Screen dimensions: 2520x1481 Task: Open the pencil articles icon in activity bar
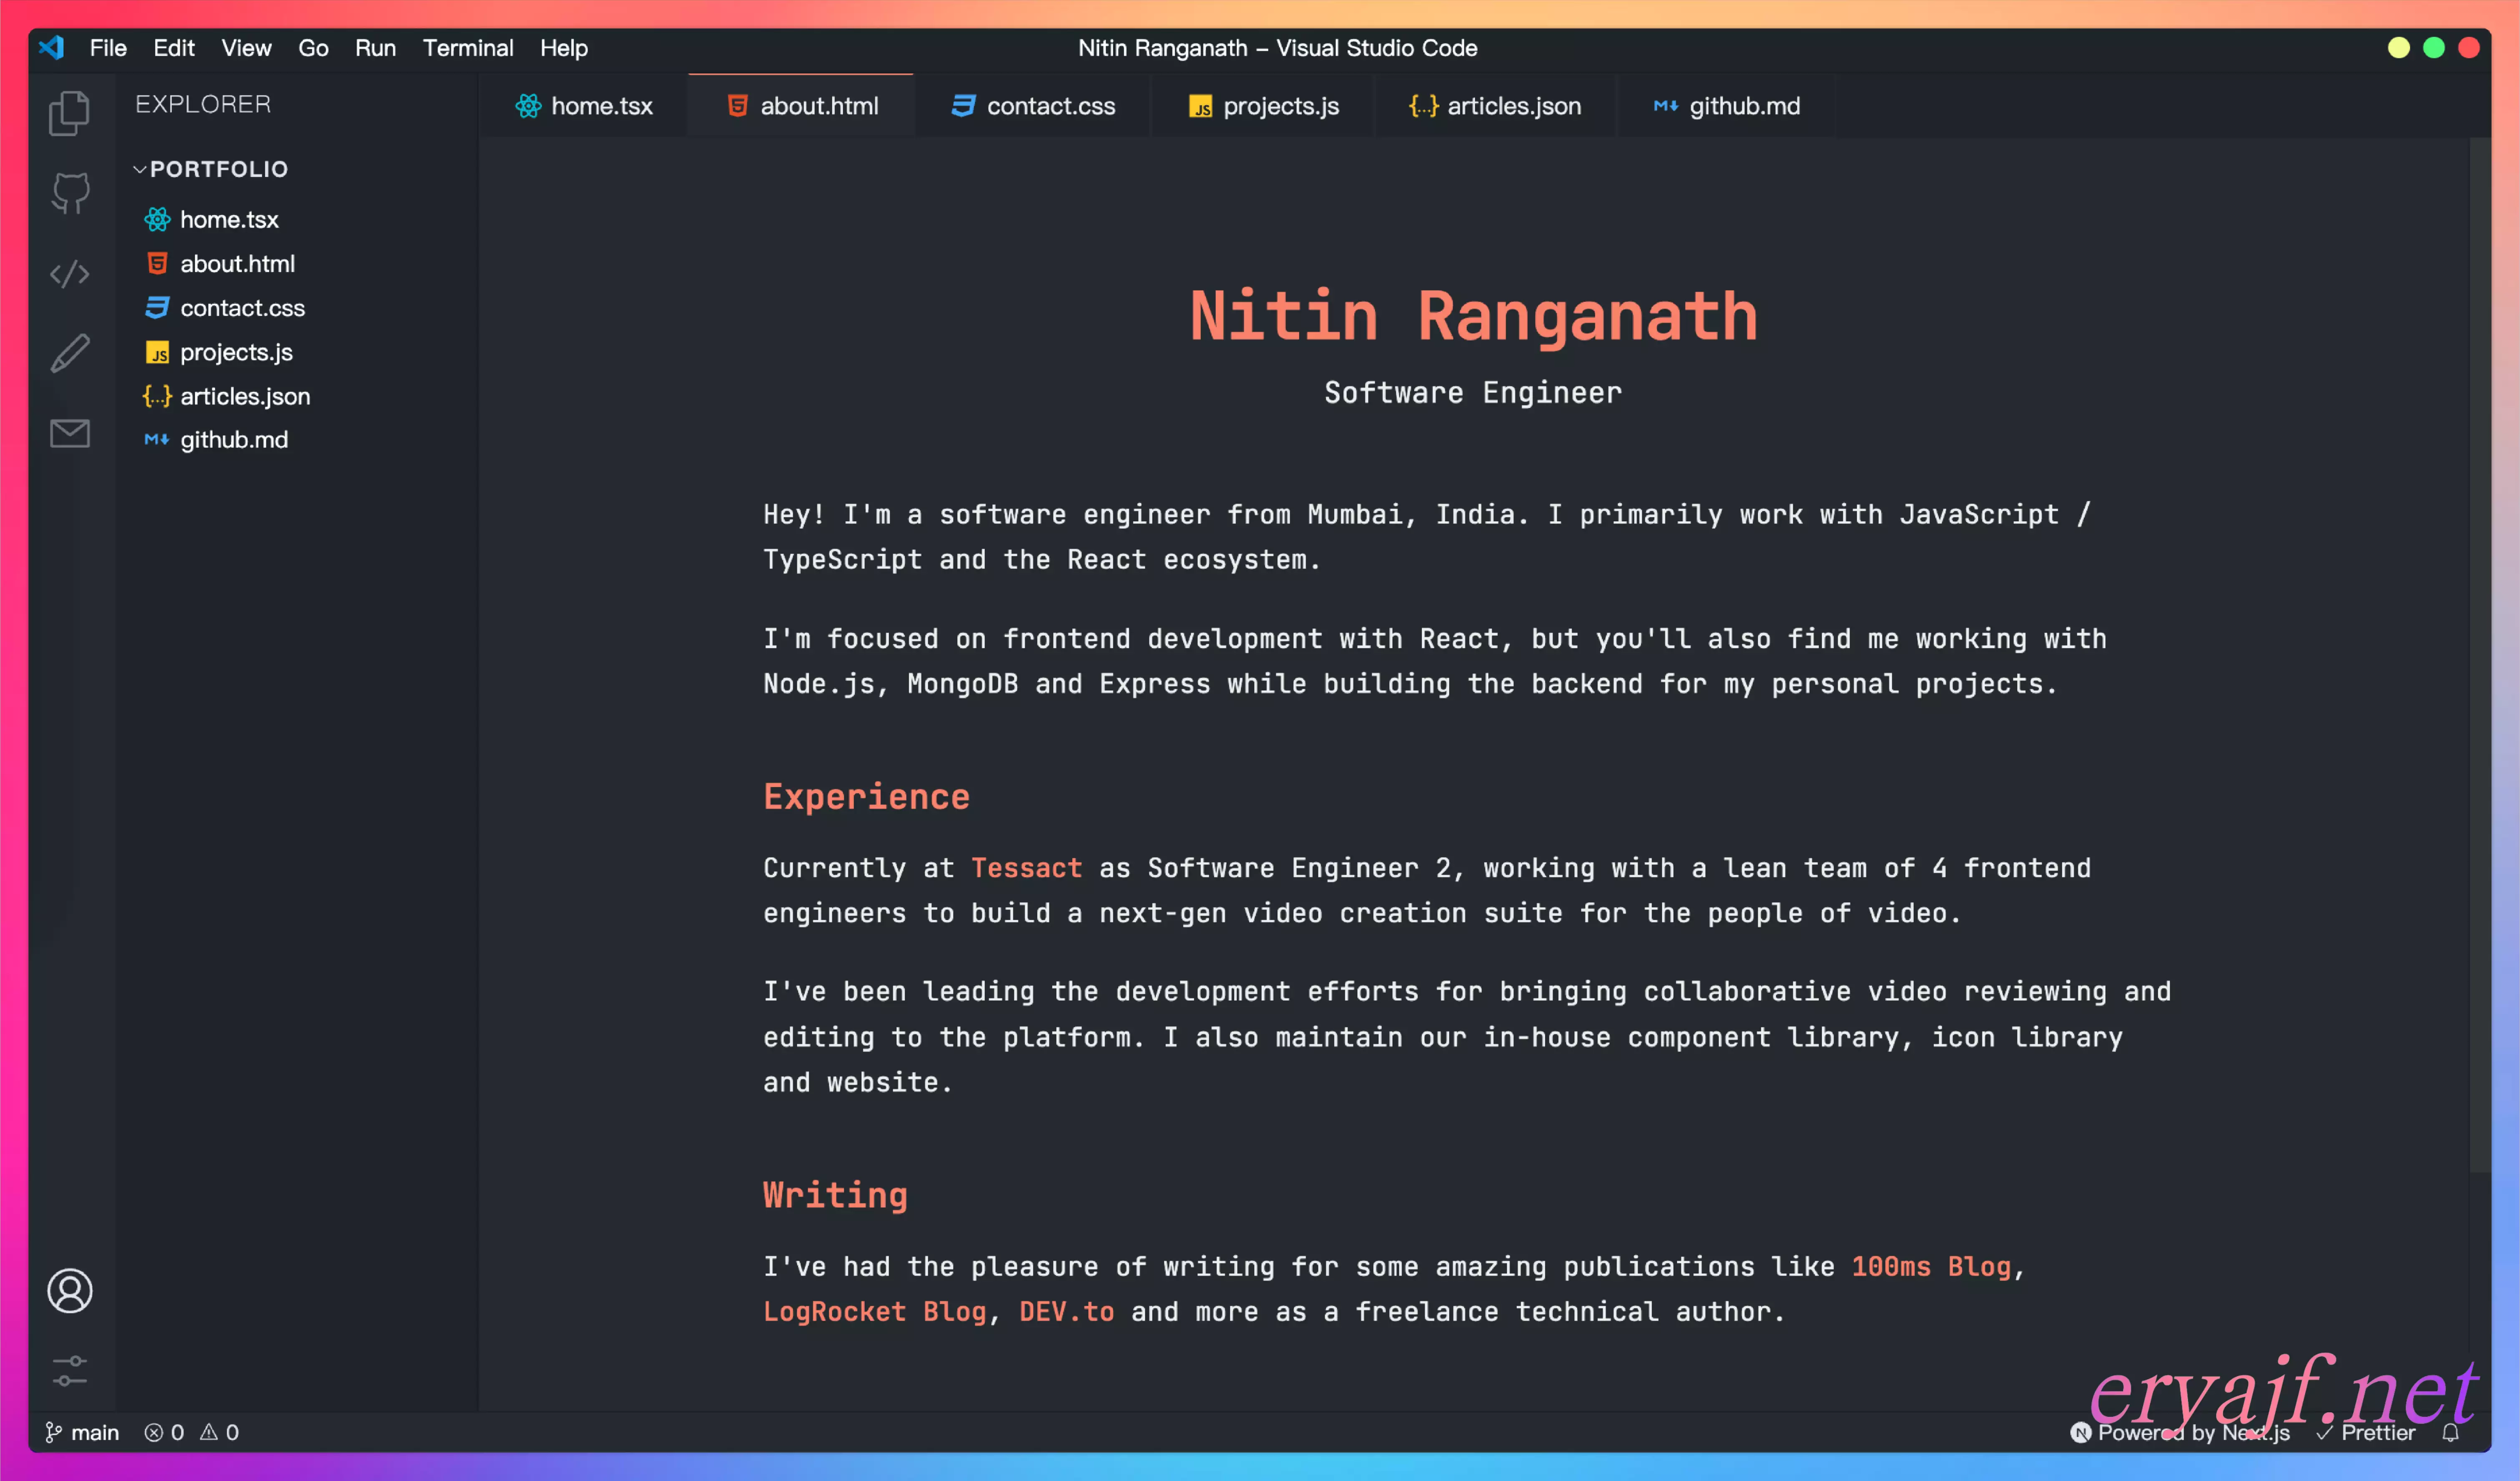(x=70, y=353)
